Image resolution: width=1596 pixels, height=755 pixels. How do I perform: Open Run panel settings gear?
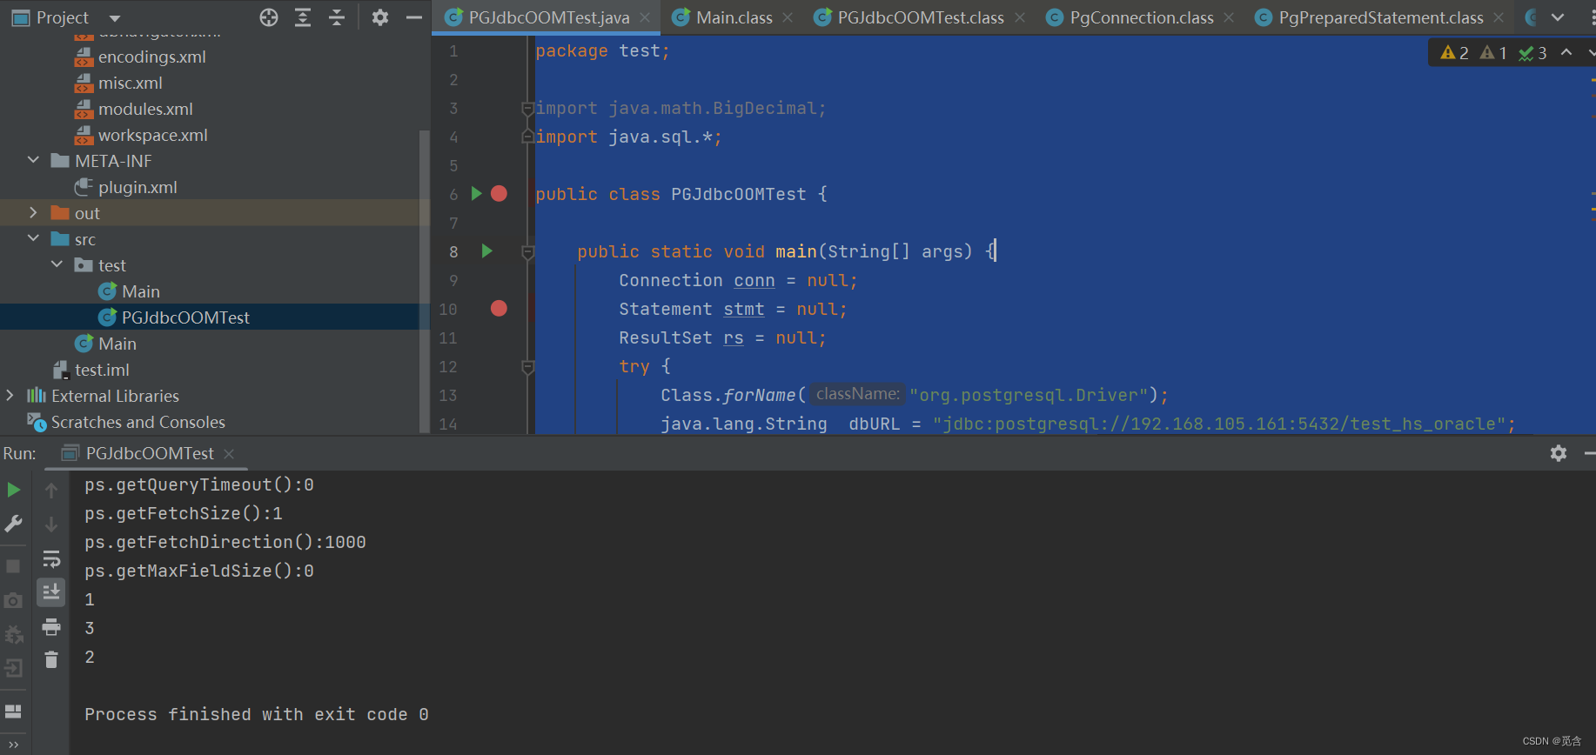(x=1559, y=453)
